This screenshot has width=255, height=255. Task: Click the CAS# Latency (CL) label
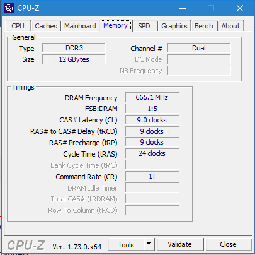pos(88,120)
